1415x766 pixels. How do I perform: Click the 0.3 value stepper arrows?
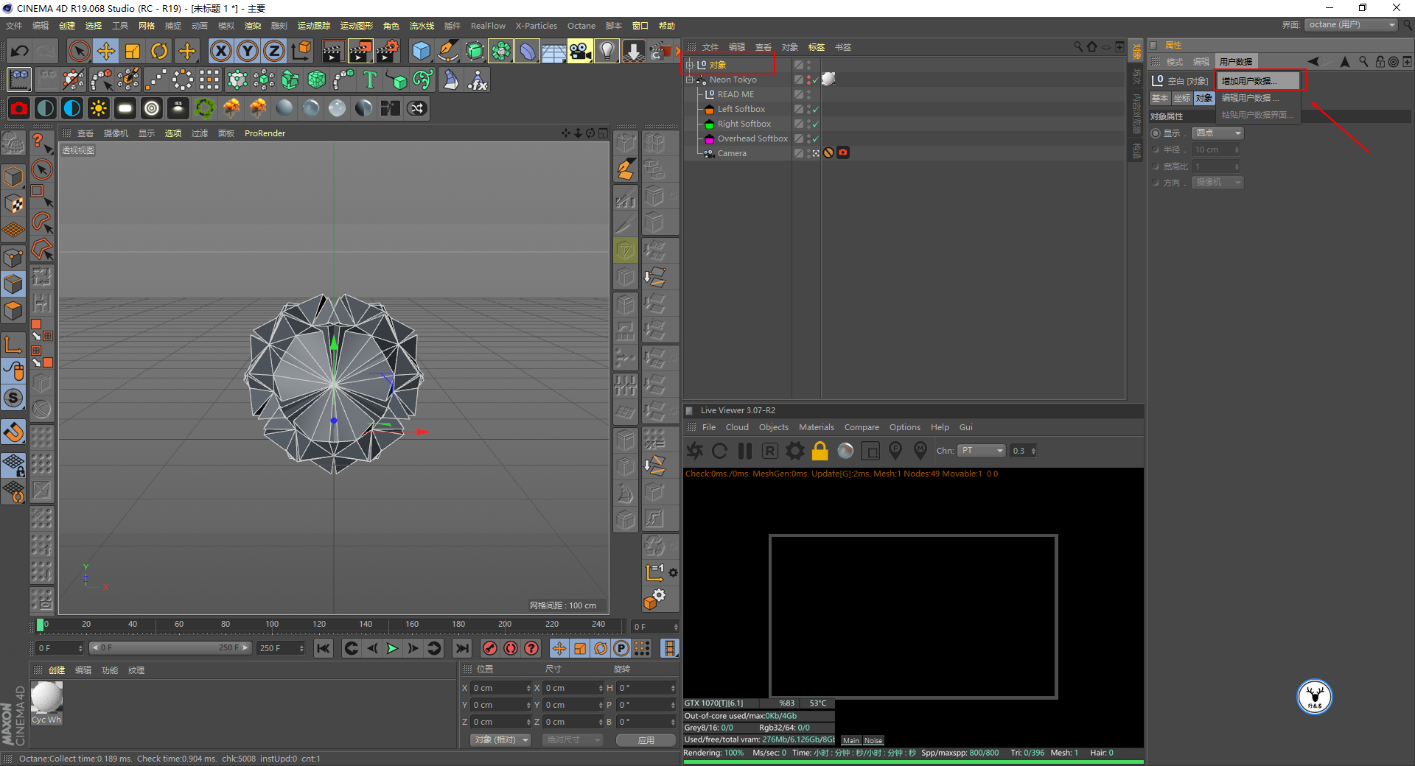point(1033,451)
